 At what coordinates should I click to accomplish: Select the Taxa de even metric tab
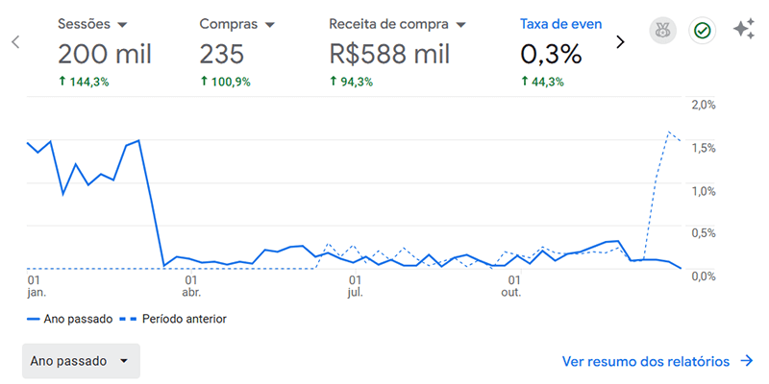[561, 23]
